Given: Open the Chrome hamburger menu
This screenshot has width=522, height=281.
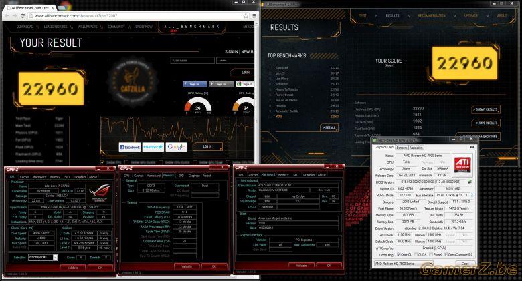Looking at the screenshot, I should click(x=254, y=15).
